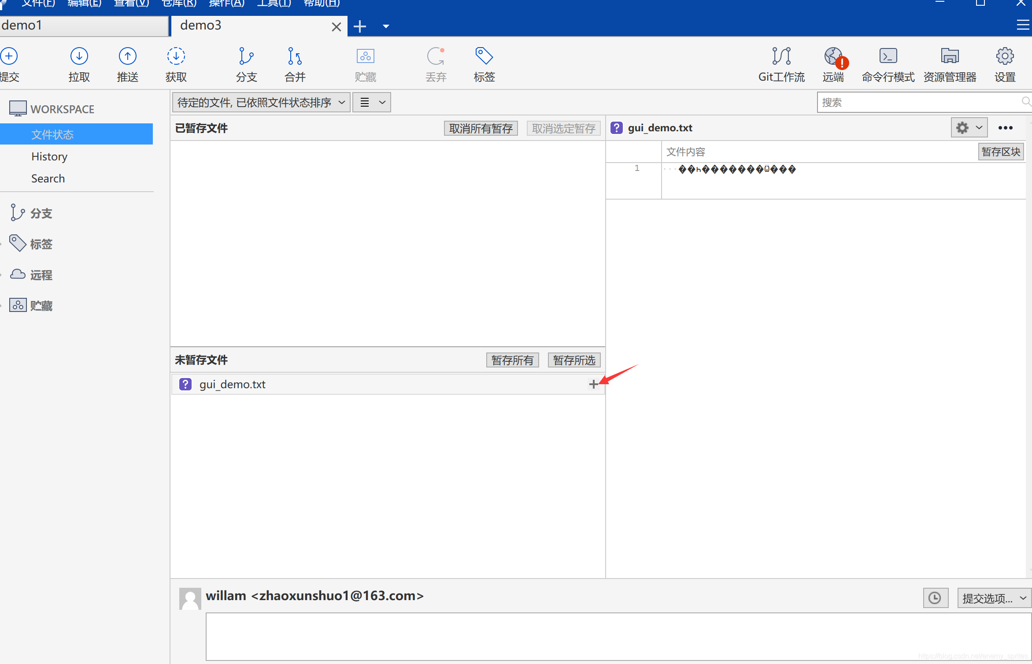Select History in the workspace sidebar
This screenshot has width=1032, height=664.
tap(49, 156)
